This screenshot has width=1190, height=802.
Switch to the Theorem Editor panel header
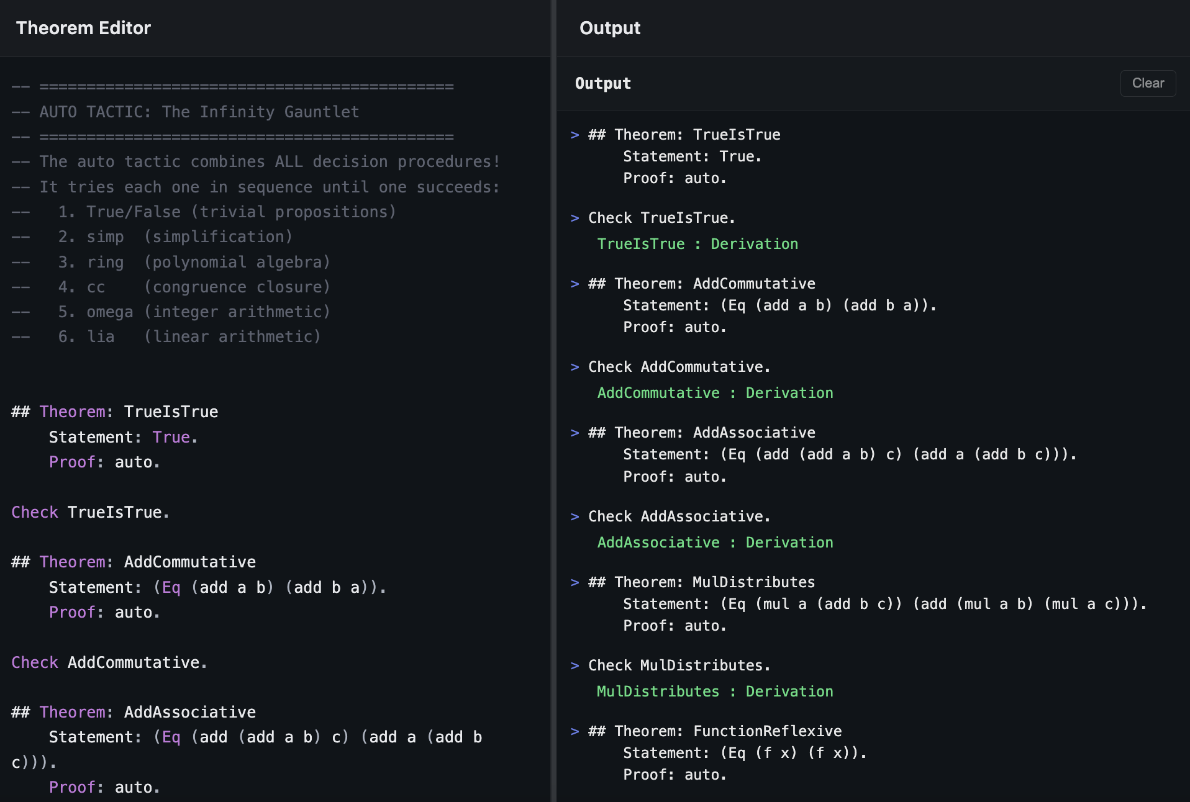point(84,28)
